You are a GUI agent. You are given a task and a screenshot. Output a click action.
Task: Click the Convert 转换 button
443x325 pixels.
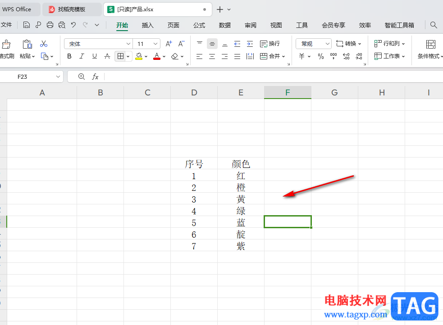[349, 44]
